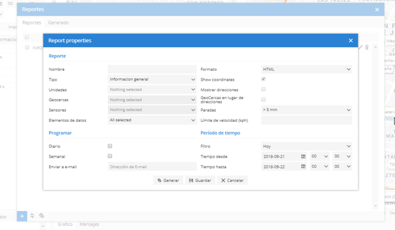Open the Filtro dropdown set to Hoy
The image size is (395, 230).
click(306, 147)
